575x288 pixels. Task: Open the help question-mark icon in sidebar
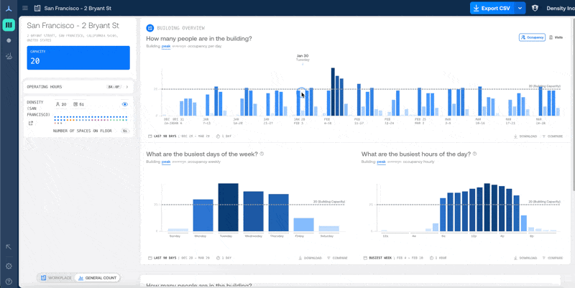[x=9, y=282]
